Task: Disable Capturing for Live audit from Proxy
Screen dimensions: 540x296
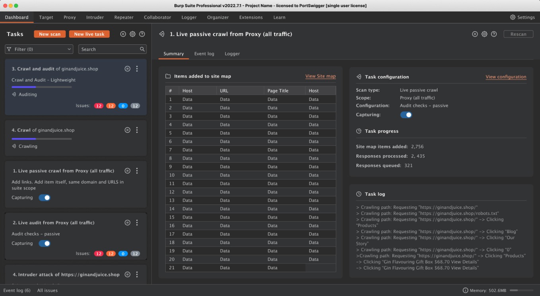Action: (45, 243)
